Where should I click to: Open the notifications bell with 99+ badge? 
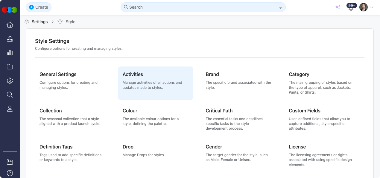[351, 8]
